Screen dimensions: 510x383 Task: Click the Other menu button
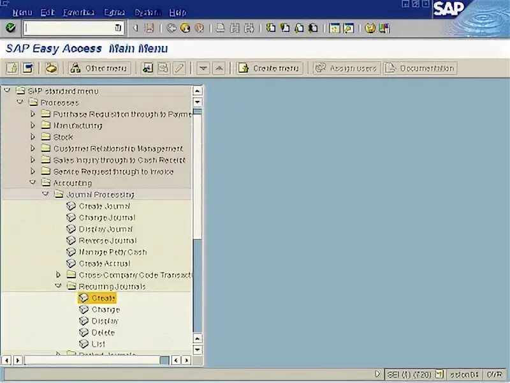click(x=99, y=68)
